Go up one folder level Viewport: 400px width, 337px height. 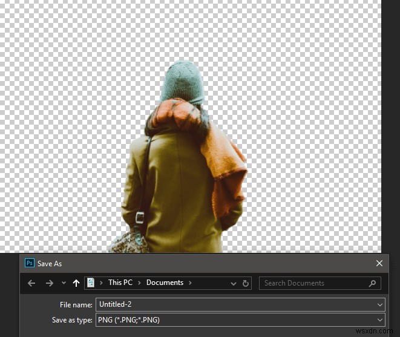coord(76,283)
